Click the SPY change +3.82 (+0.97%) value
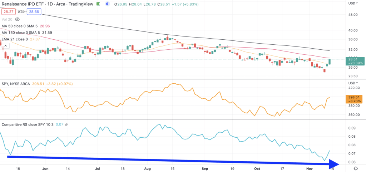366x172 pixels. (59, 84)
